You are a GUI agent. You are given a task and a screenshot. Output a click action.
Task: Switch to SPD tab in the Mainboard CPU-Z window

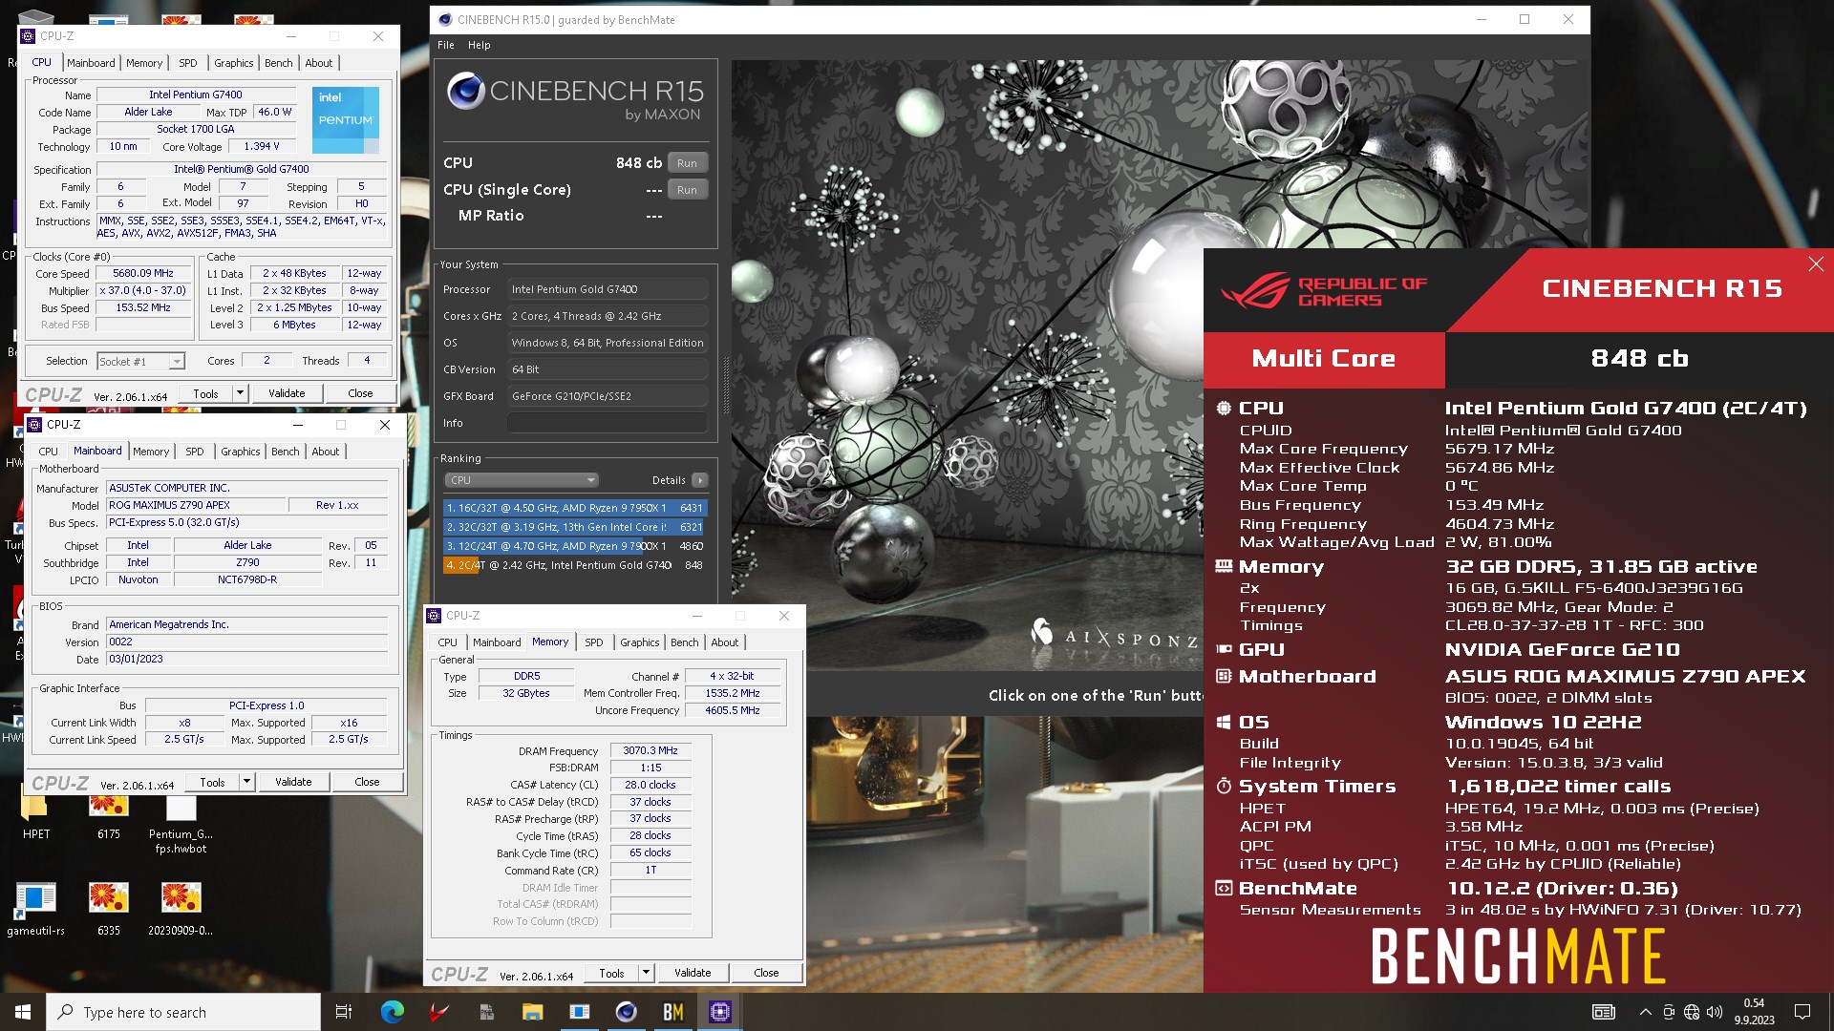tap(195, 452)
